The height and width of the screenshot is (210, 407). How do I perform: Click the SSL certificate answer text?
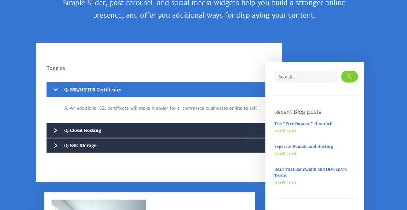[161, 108]
